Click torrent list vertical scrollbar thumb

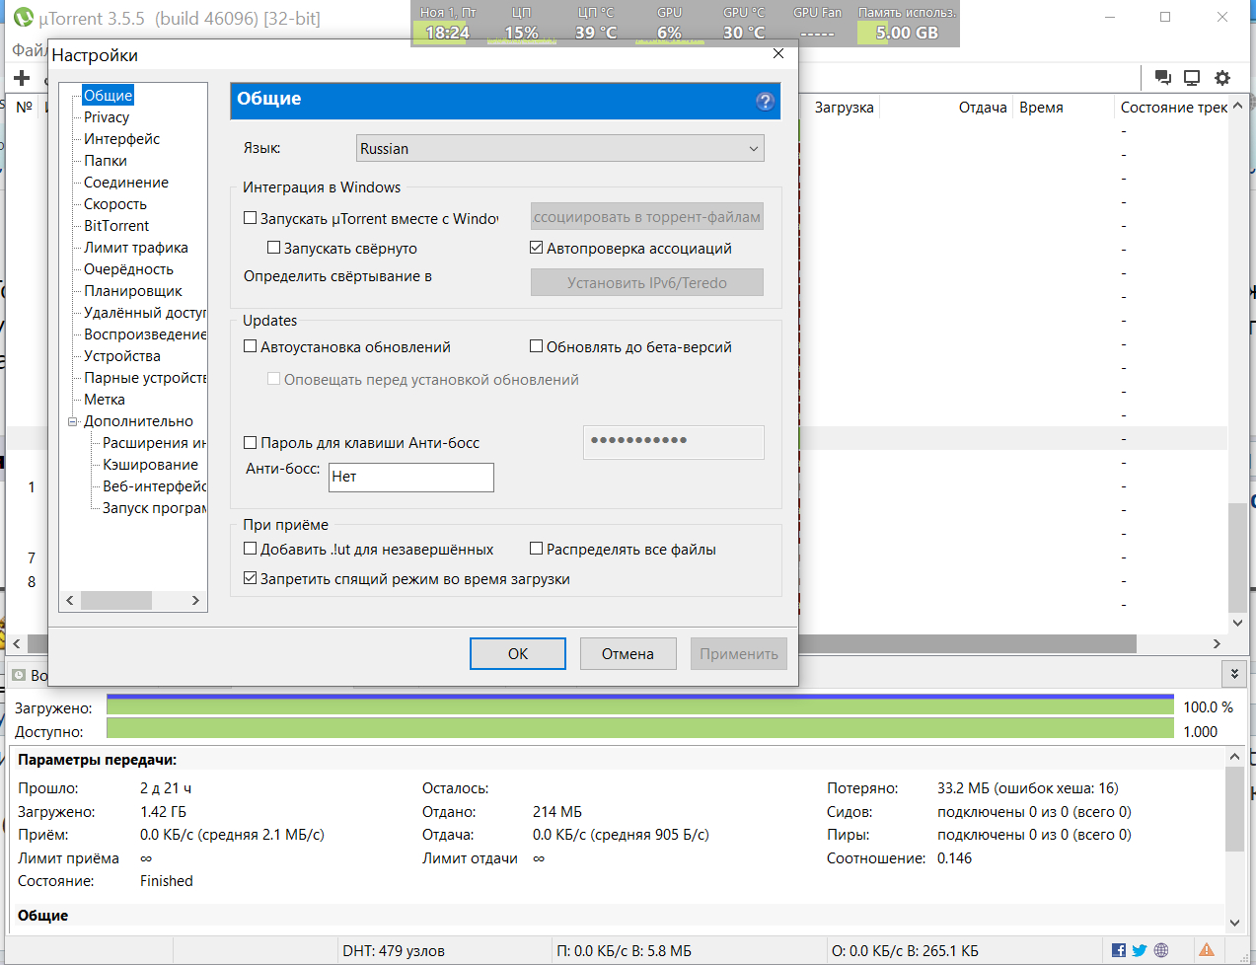(1237, 557)
